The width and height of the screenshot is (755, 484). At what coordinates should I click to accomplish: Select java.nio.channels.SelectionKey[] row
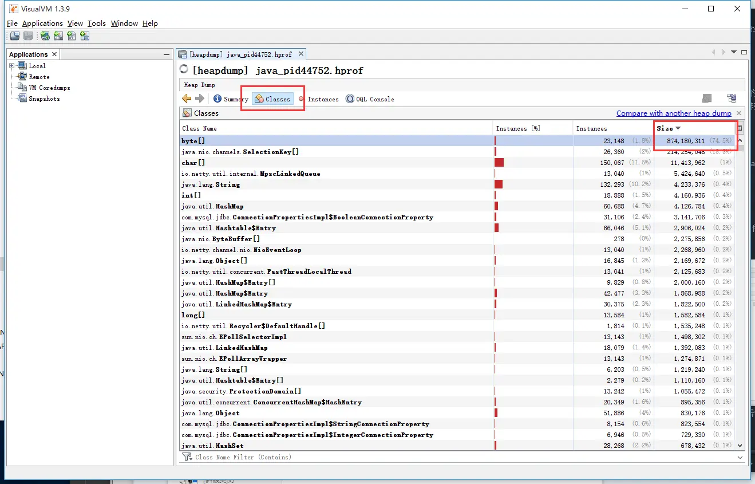pos(457,152)
